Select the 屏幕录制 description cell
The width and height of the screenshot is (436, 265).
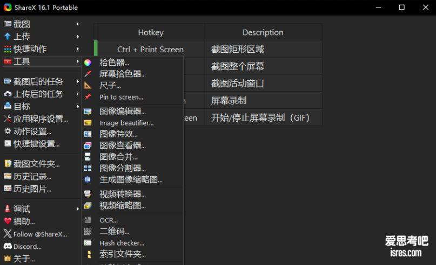[263, 100]
